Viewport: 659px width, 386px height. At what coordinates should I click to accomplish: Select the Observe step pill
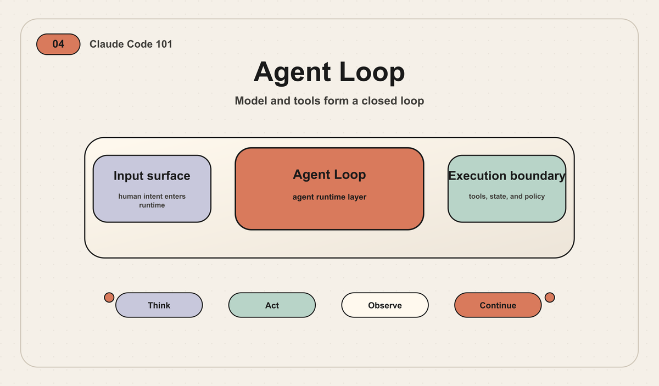385,305
